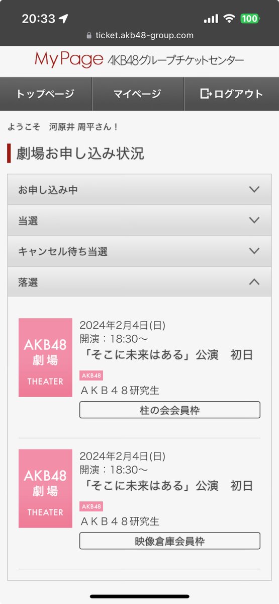Click the 映像倉庫会員枠 button
The image size is (279, 604).
pos(170,541)
